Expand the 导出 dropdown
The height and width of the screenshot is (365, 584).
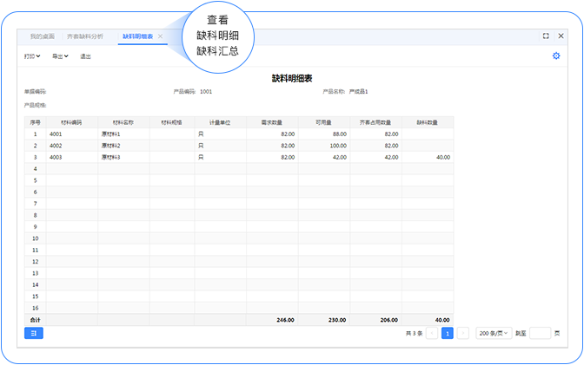point(60,56)
